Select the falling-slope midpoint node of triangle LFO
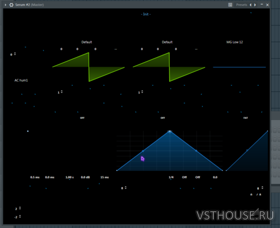 (x=196, y=151)
